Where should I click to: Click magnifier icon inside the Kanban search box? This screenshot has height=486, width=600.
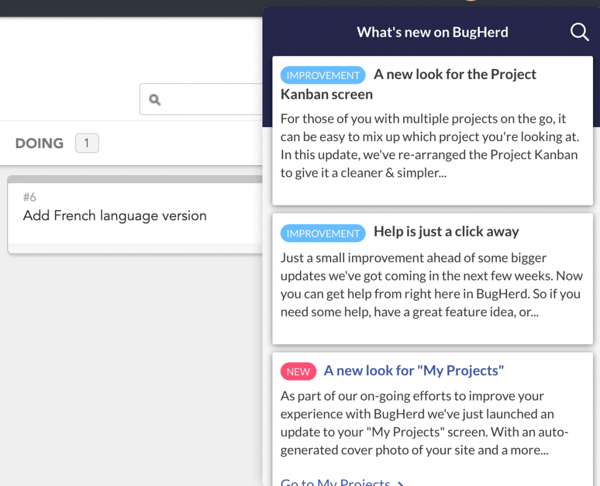(x=155, y=100)
